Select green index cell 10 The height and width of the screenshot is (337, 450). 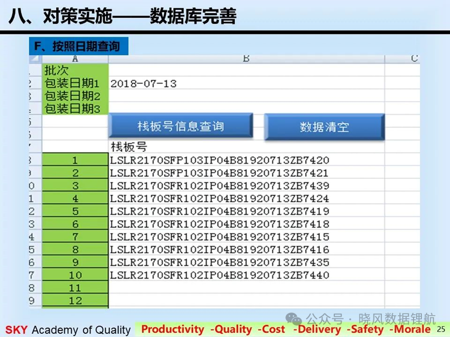pos(75,275)
